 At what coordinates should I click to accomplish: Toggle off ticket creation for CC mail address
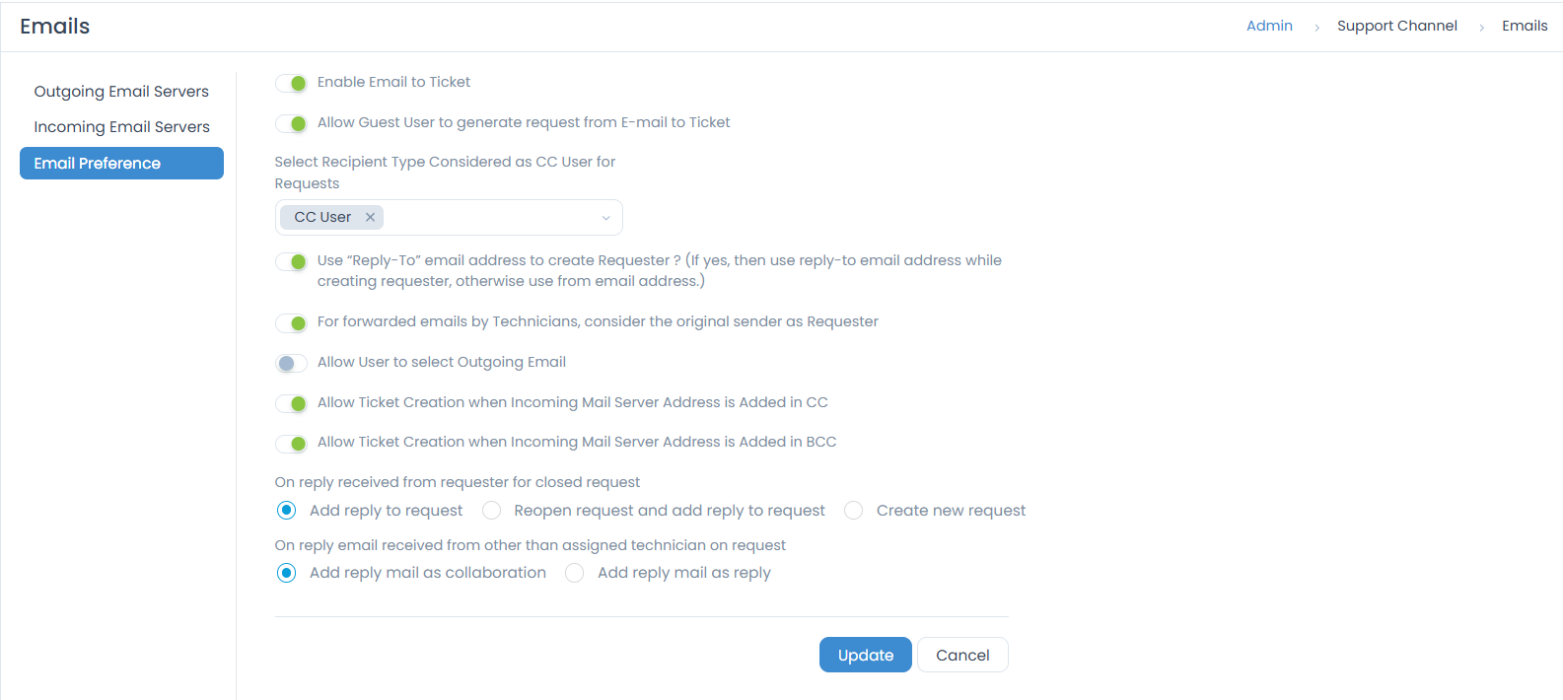(291, 403)
